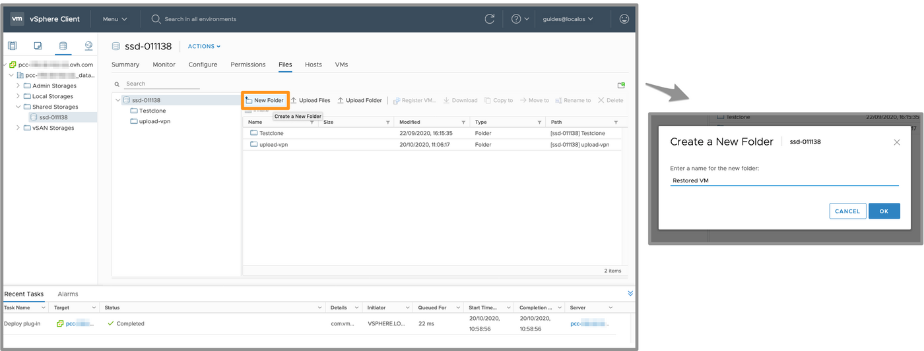
Task: Expand the vSAN Storages tree node
Action: tap(18, 128)
